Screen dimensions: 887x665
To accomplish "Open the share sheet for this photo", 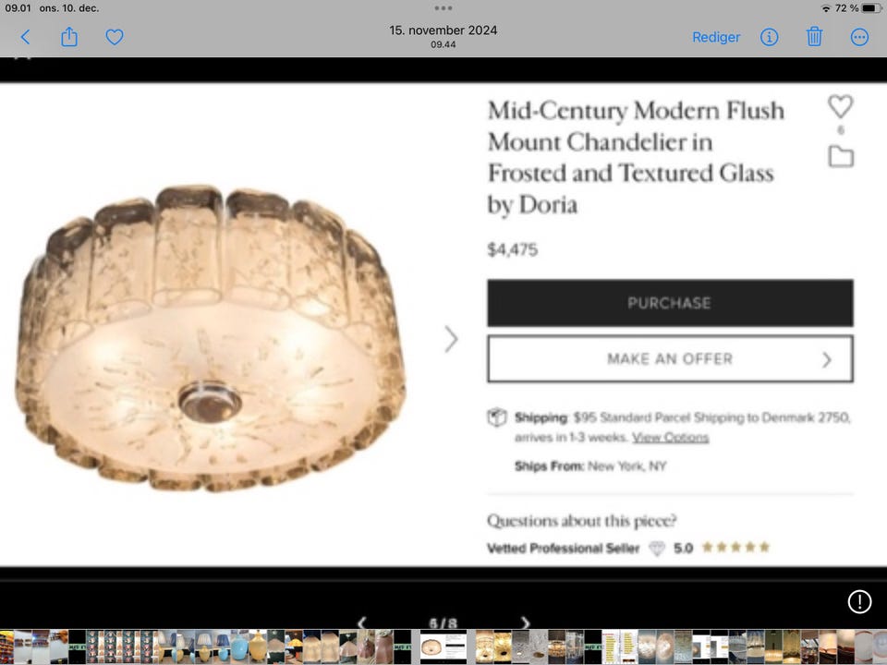I will coord(69,37).
